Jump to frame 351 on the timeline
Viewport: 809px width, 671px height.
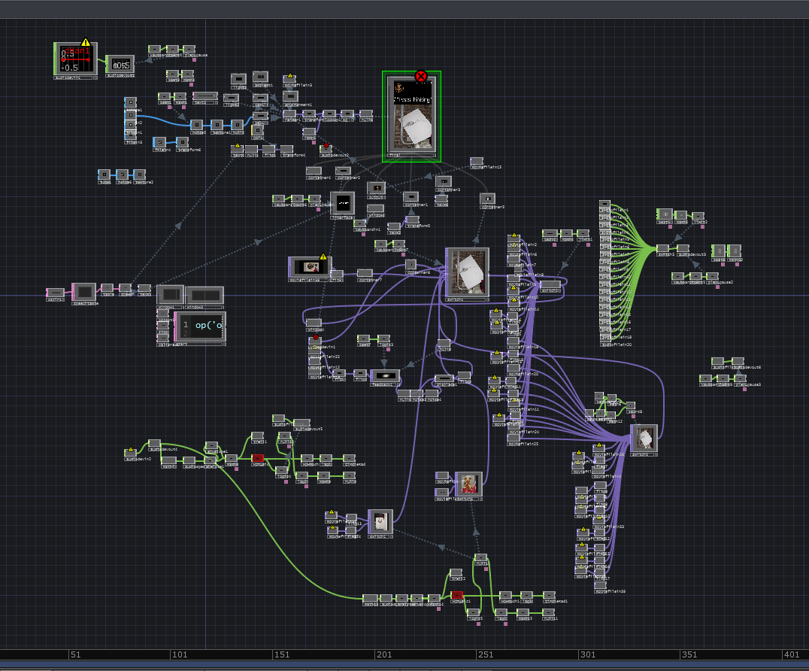pyautogui.click(x=690, y=655)
